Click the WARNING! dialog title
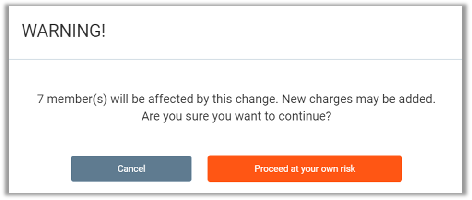472x200 pixels. click(63, 32)
